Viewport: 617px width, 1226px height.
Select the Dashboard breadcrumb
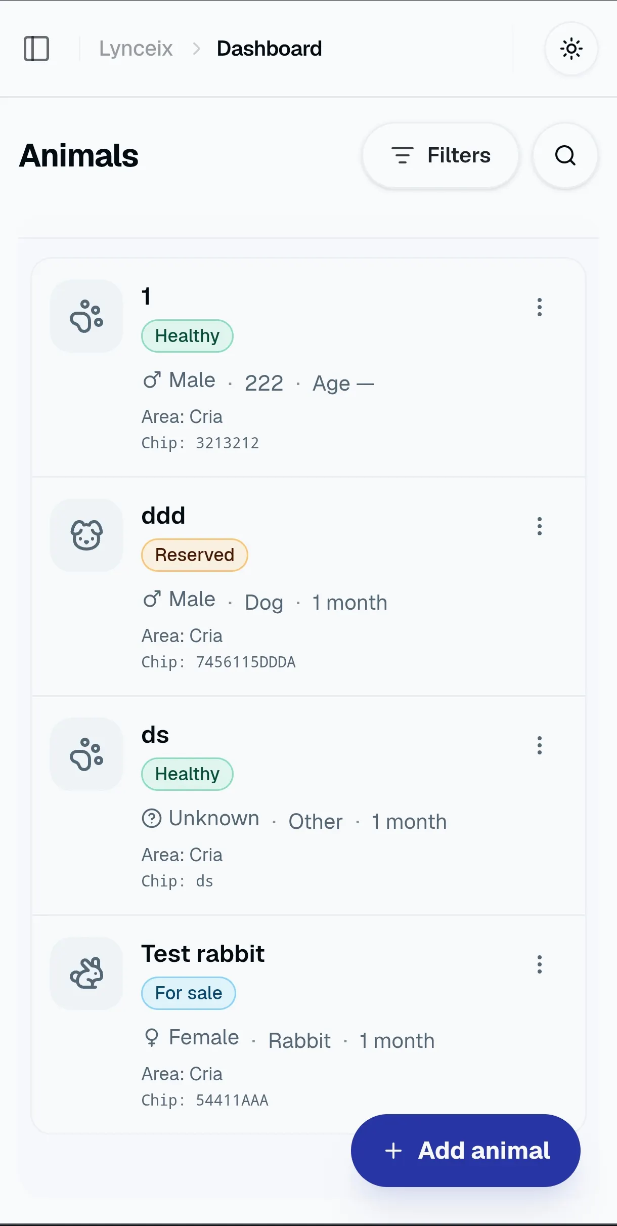pyautogui.click(x=269, y=49)
